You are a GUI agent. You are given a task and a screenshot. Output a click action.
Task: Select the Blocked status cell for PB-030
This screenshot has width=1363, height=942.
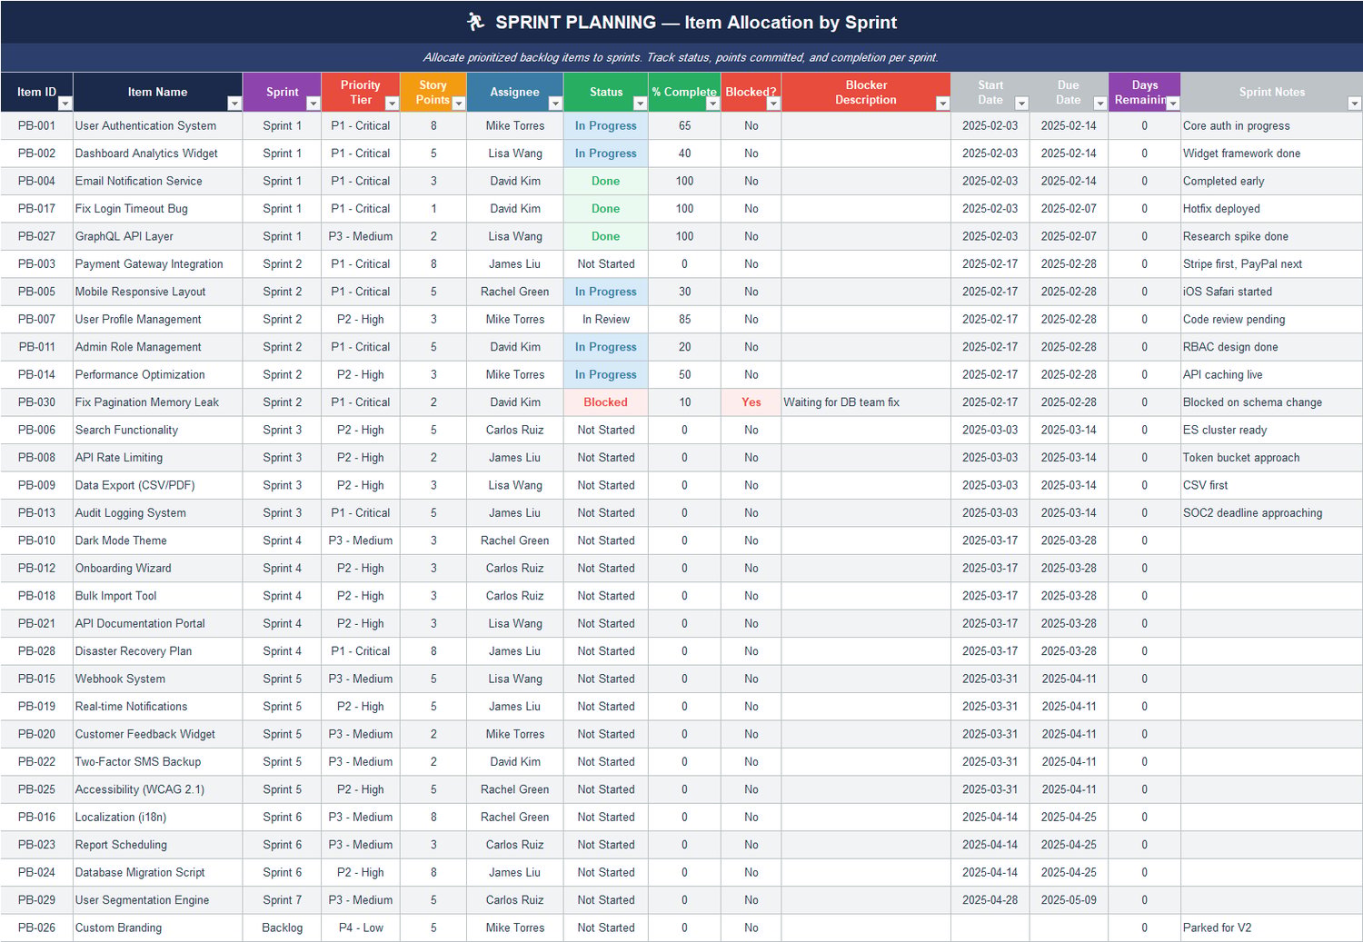[x=606, y=402]
